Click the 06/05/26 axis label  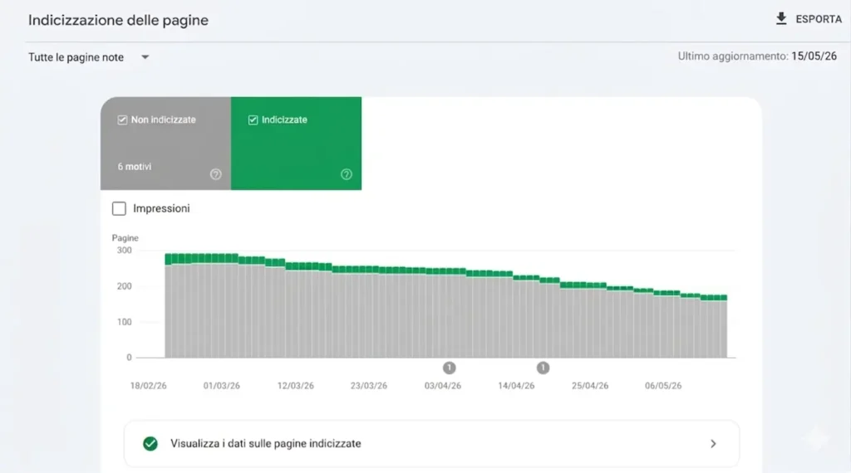[663, 386]
